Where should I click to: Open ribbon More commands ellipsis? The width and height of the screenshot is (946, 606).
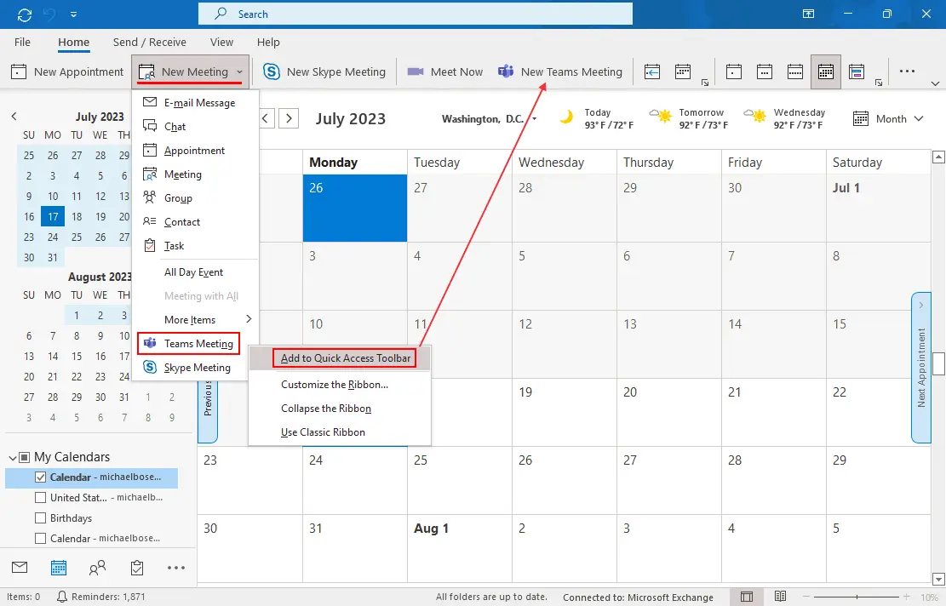pos(908,71)
